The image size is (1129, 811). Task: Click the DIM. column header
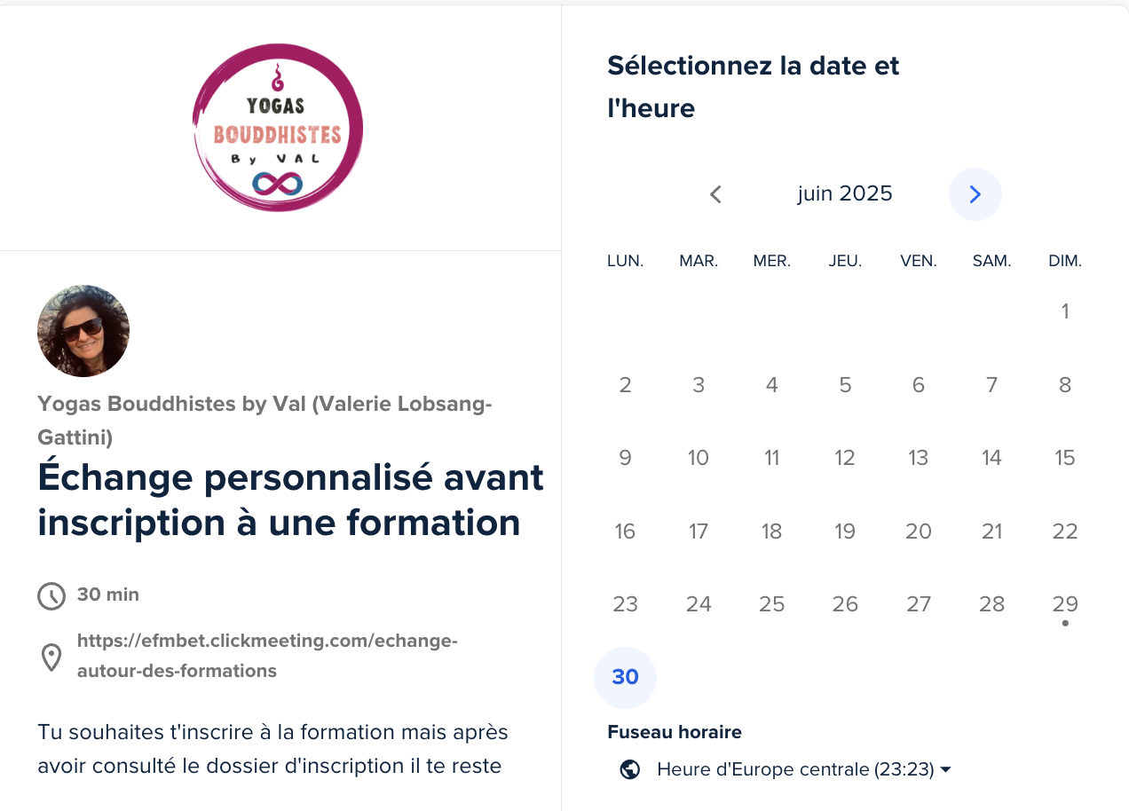click(1065, 260)
